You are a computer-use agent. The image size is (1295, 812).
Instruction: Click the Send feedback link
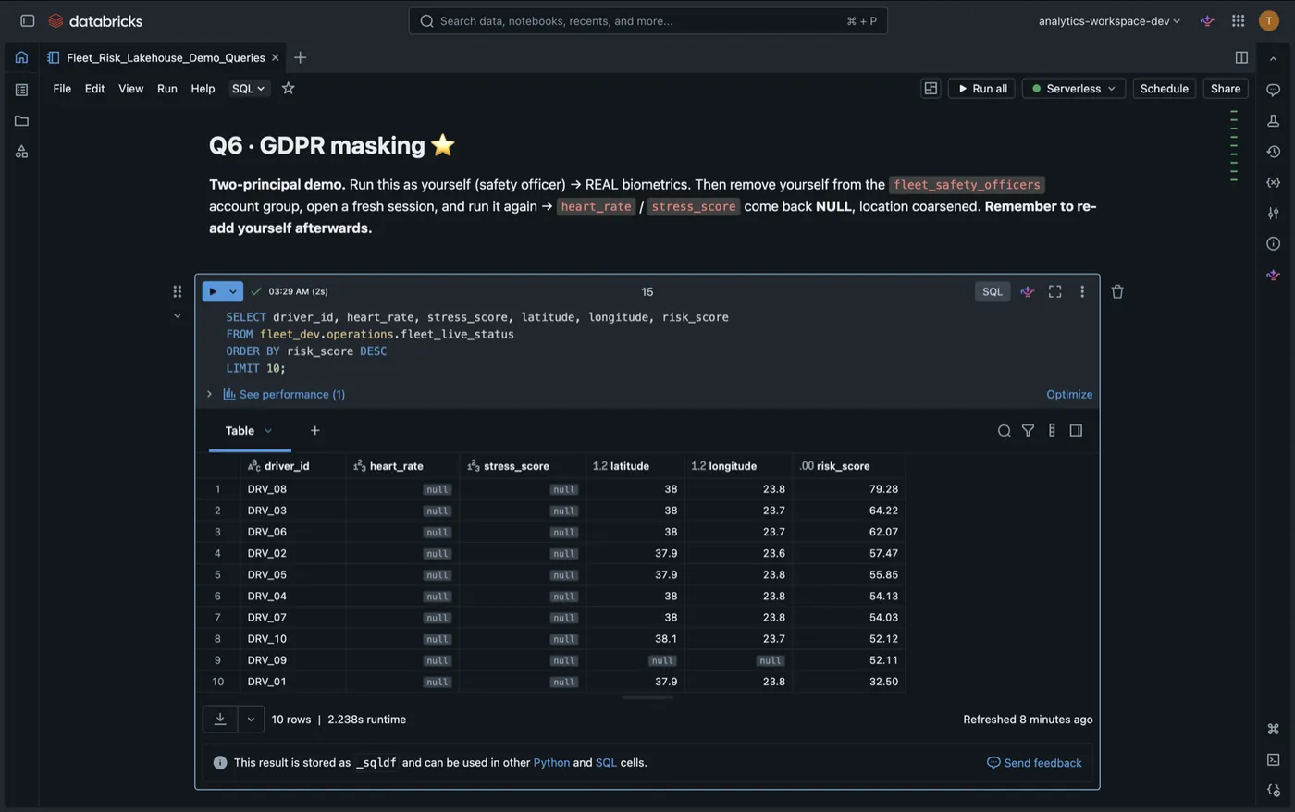tap(1034, 762)
